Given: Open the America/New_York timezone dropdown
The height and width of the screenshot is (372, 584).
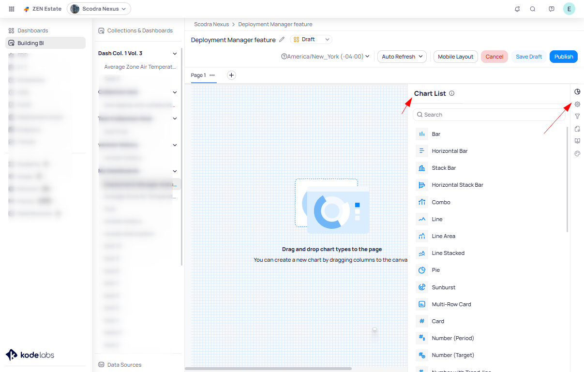Looking at the screenshot, I should 325,57.
